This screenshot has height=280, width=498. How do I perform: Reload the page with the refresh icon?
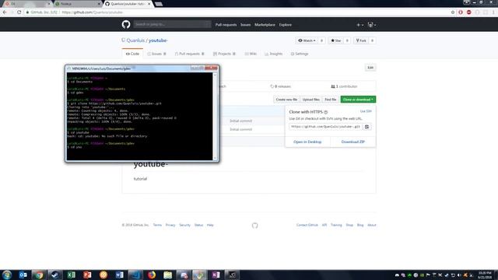[x=19, y=12]
